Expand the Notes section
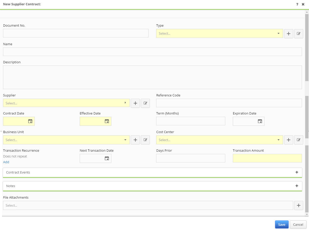The width and height of the screenshot is (309, 232). tap(297, 186)
